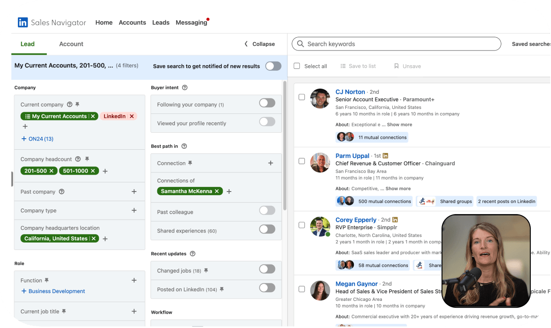The image size is (551, 328).
Task: Click the Current company help icon
Action: click(x=69, y=104)
